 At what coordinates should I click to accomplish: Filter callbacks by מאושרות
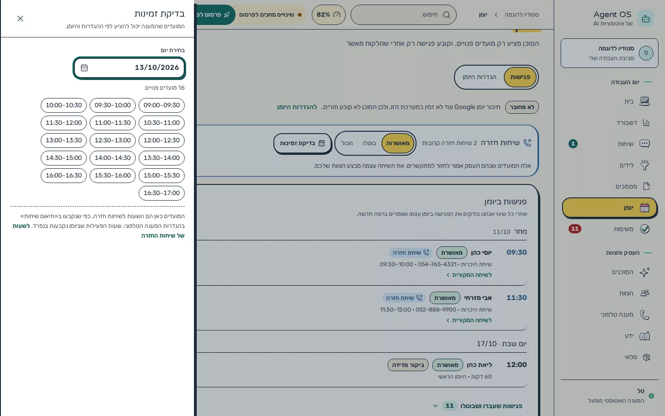(398, 143)
